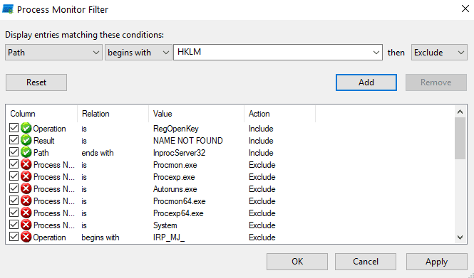Open the Path column dropdown
Screen dimensions: 474x278
pos(53,53)
